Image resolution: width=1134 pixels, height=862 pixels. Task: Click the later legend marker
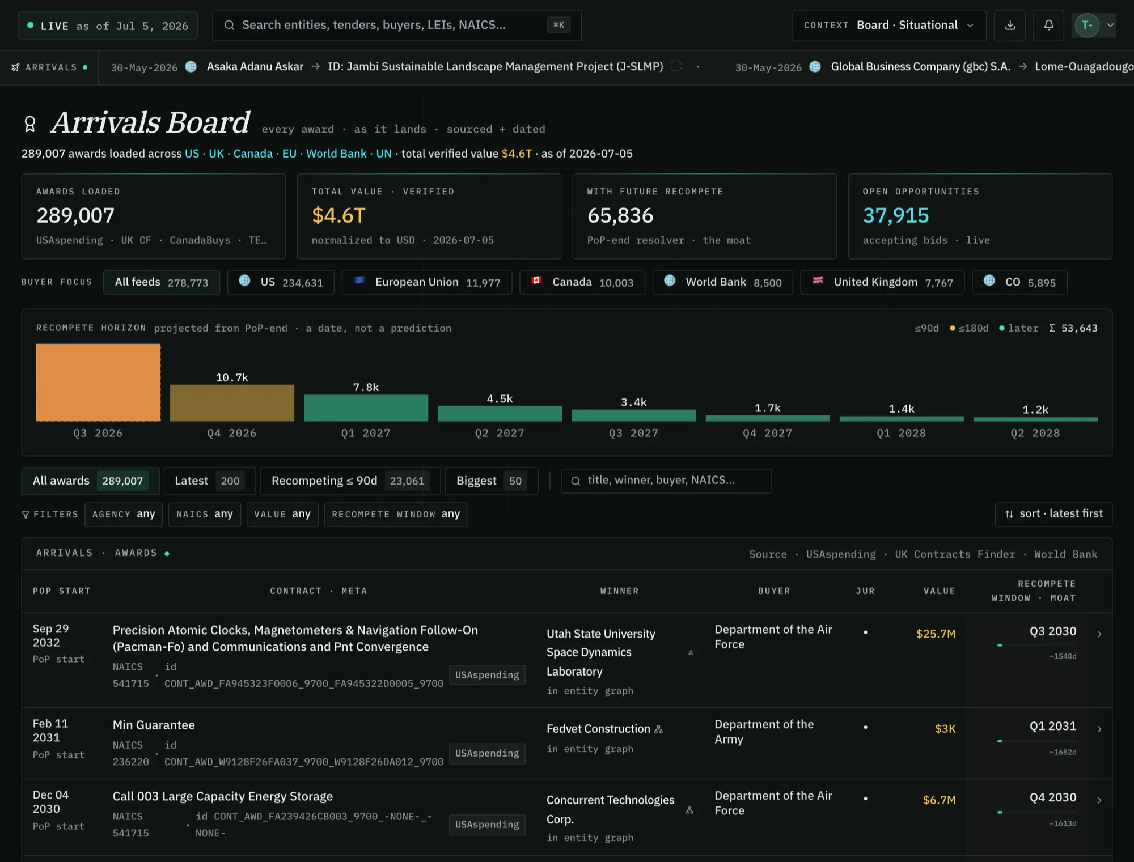click(1002, 328)
